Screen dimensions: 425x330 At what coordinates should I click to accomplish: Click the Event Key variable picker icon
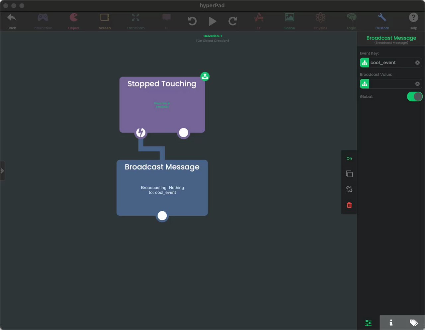pos(365,62)
